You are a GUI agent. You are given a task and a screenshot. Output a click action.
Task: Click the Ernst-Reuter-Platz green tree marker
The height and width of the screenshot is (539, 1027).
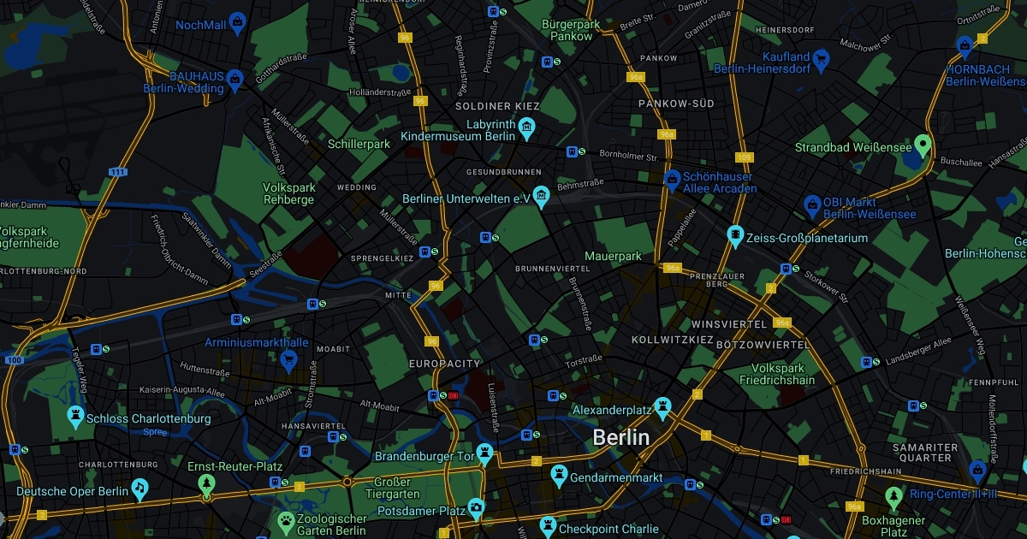tap(206, 485)
